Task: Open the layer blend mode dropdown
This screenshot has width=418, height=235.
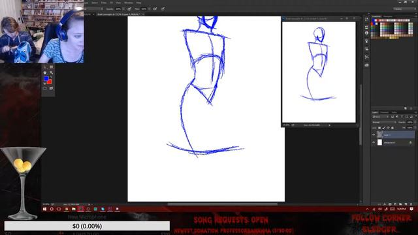Action: point(384,122)
